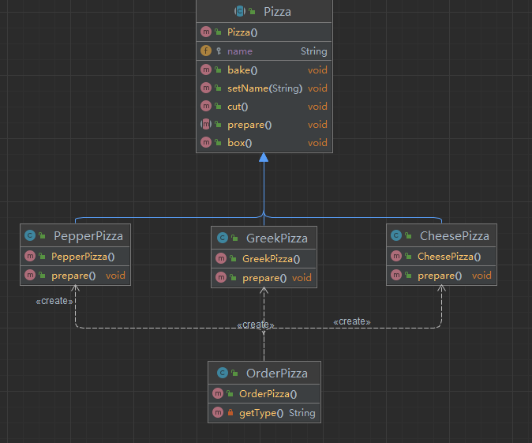Select prepare() in GreekPizza

[264, 278]
